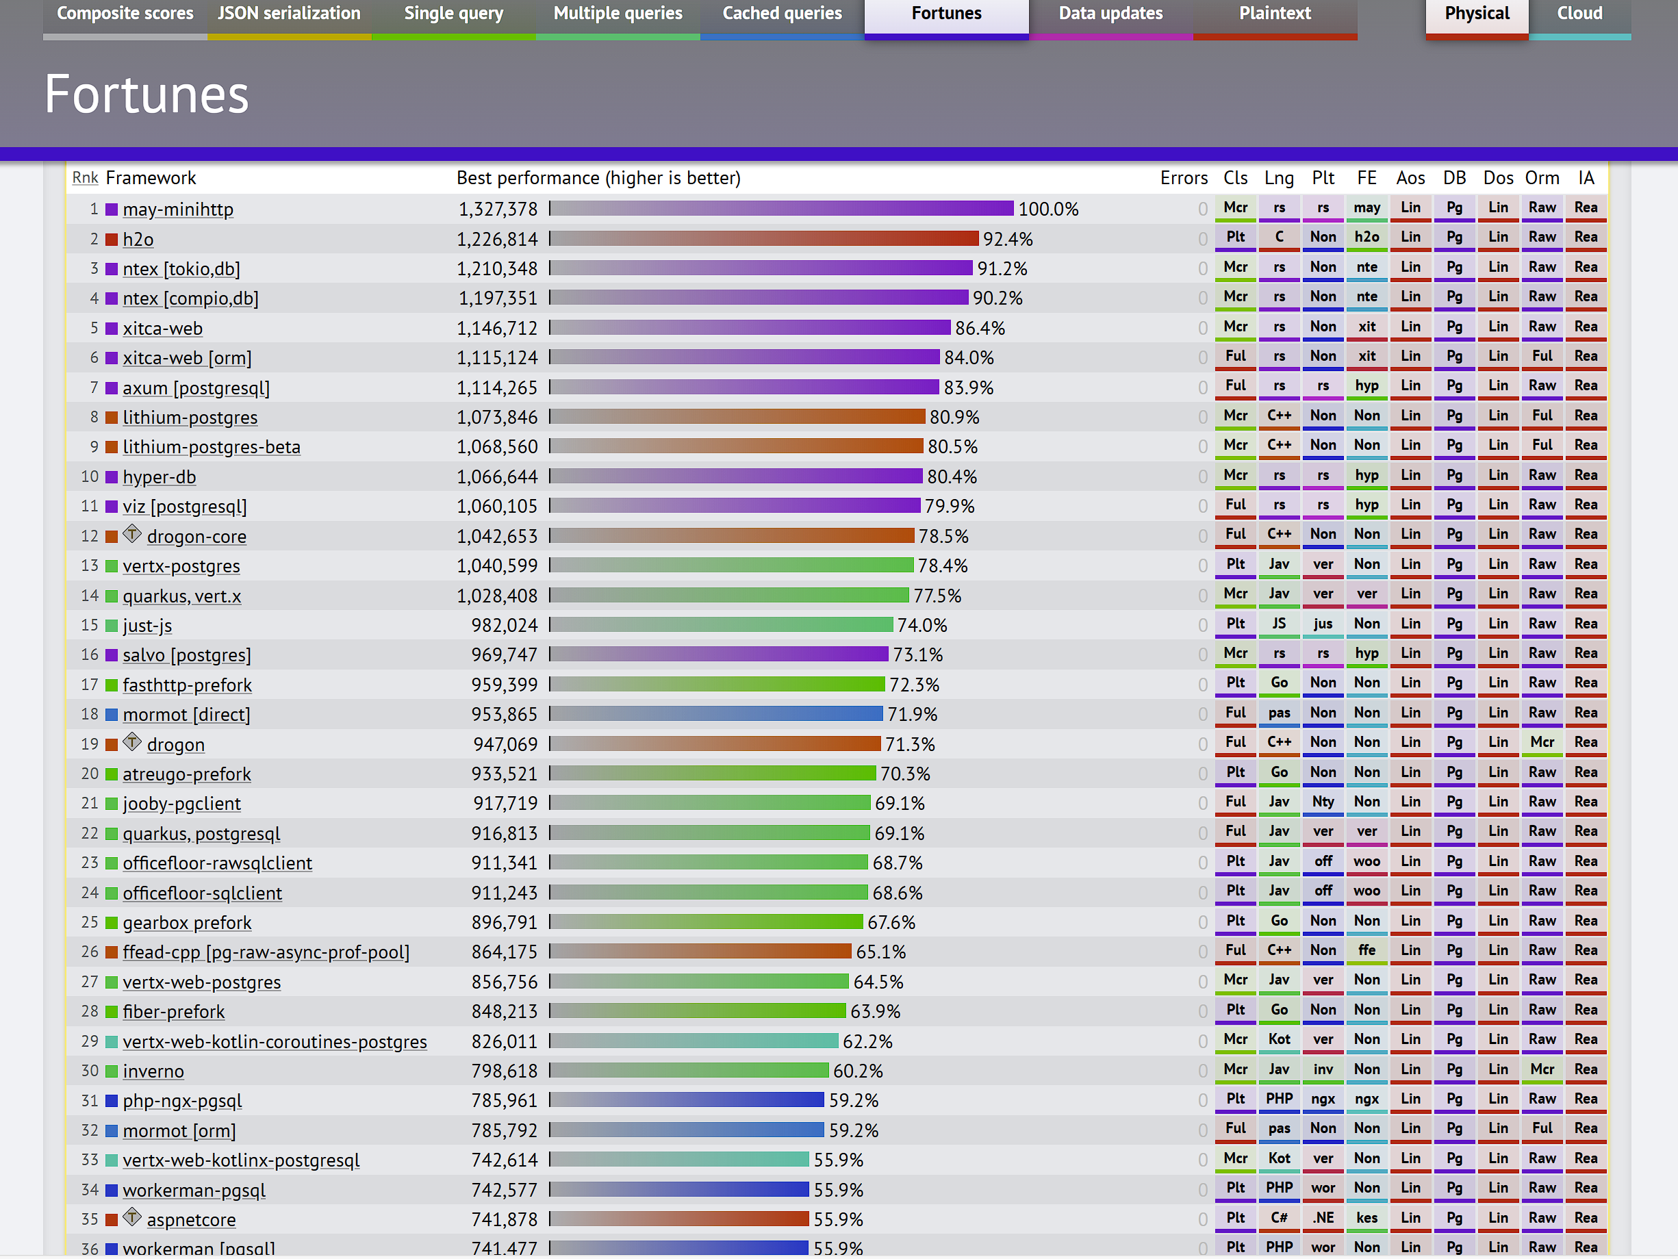Click the performance bar for may-minihttp

click(781, 209)
